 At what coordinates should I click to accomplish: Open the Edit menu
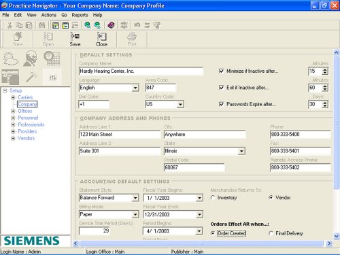(18, 15)
